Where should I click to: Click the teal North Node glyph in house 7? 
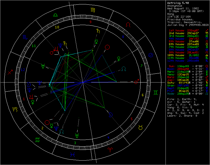coord(124,69)
